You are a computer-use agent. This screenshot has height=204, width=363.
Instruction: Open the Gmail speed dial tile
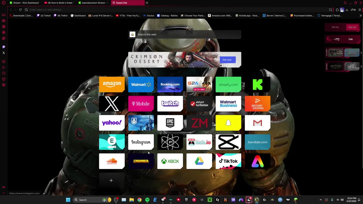(258, 123)
